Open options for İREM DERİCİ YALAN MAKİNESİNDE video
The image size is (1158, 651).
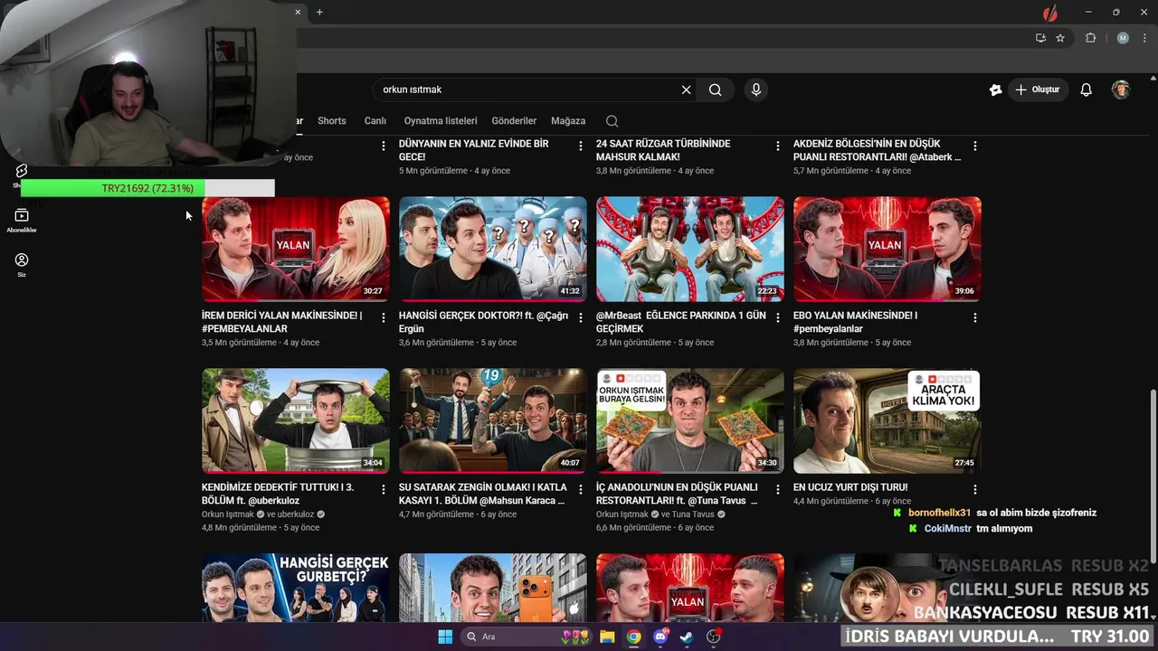[x=384, y=317]
